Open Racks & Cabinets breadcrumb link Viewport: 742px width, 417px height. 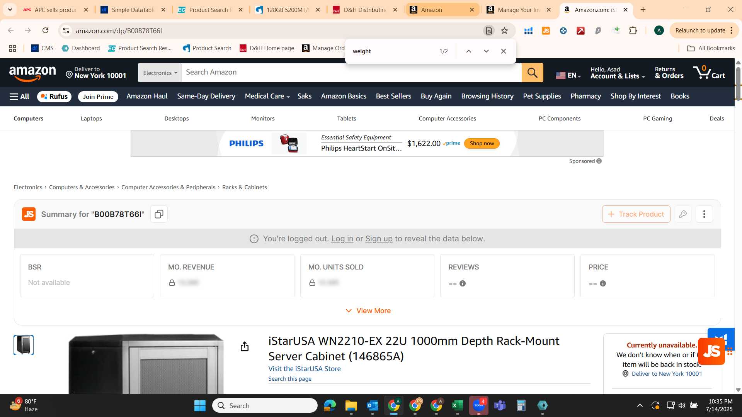(245, 187)
